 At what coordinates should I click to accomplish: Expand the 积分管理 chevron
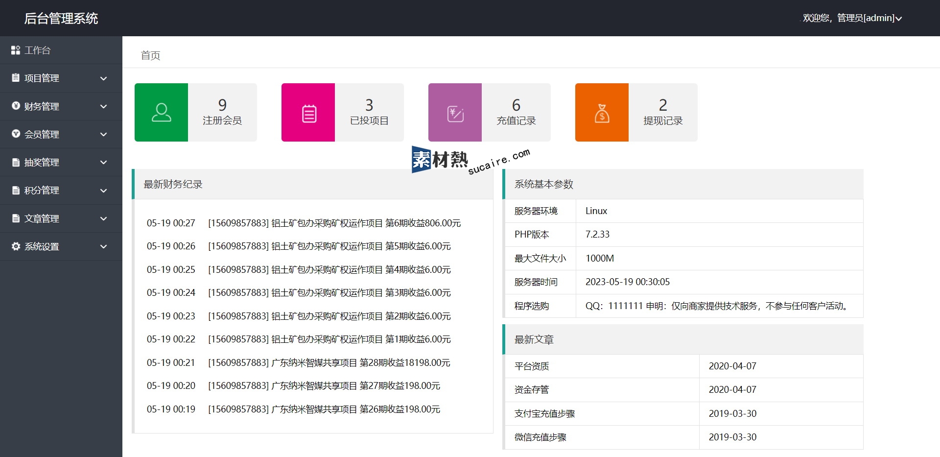tap(103, 191)
